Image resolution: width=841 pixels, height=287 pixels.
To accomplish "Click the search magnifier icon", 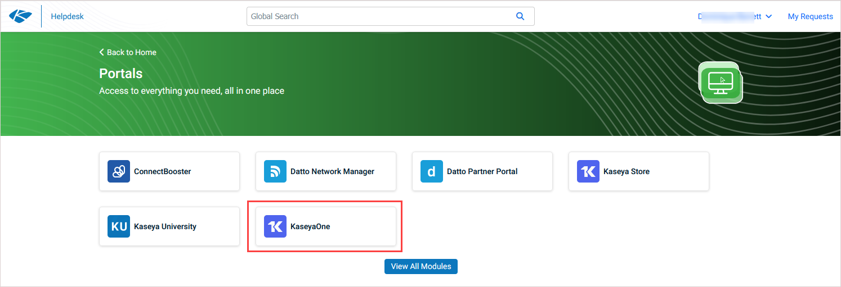I will pyautogui.click(x=520, y=16).
